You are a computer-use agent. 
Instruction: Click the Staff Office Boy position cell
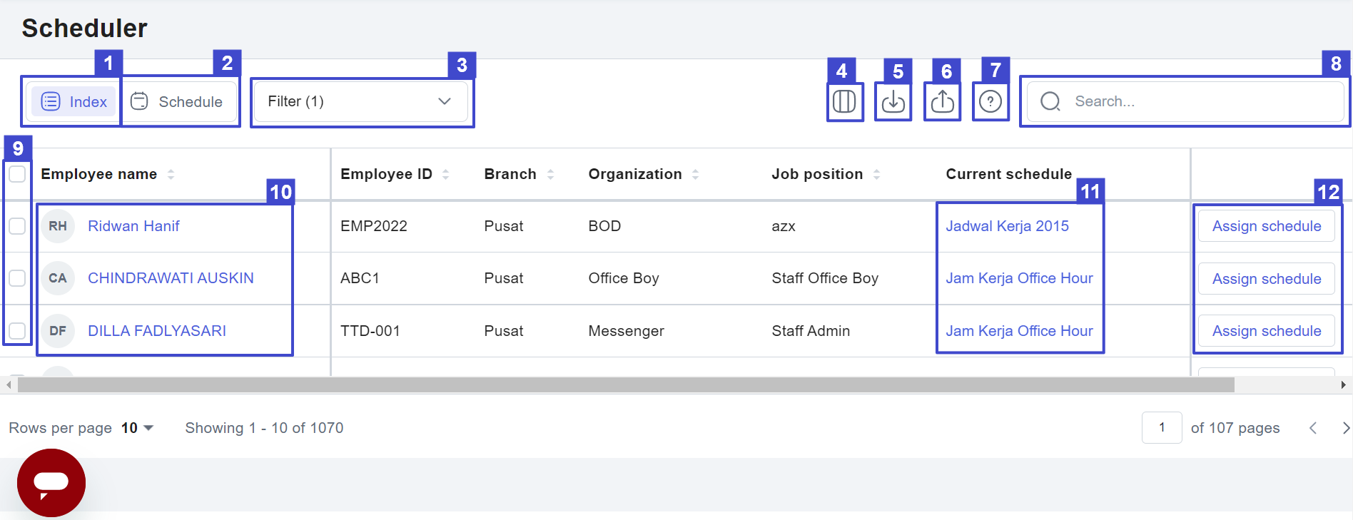click(x=825, y=278)
